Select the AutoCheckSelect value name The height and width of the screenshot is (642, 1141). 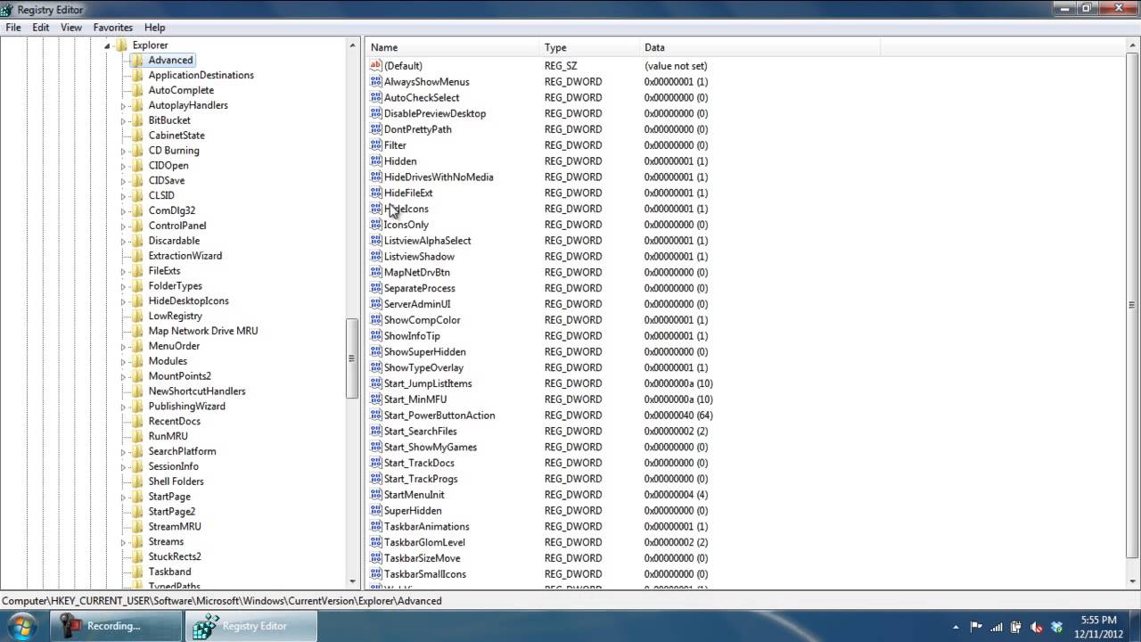422,97
